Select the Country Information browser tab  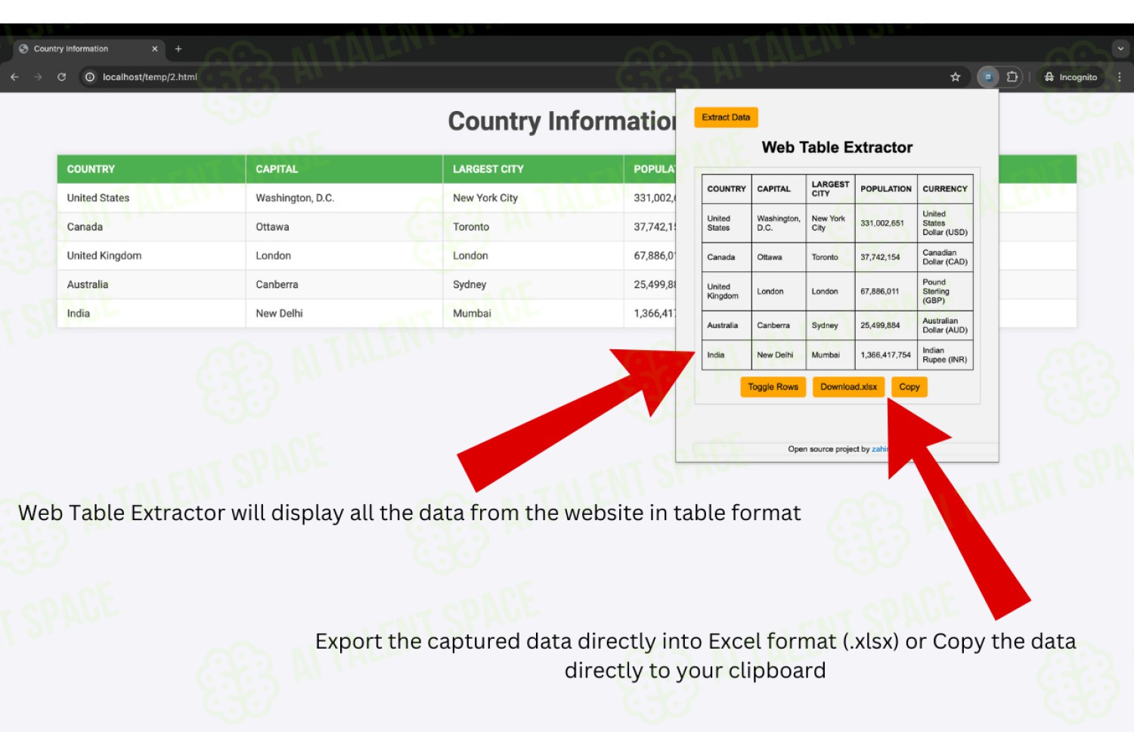[x=89, y=49]
